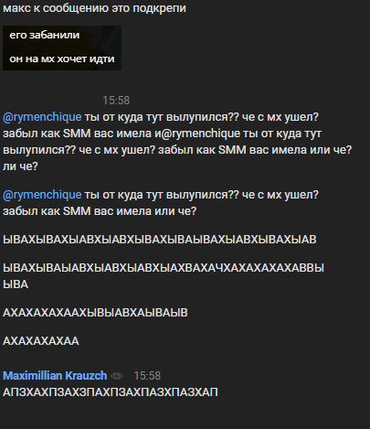Select the message "АХАХАХАХААХЫВЫАВХАЫВАЫВ"
370x429 pixels.
coord(95,313)
